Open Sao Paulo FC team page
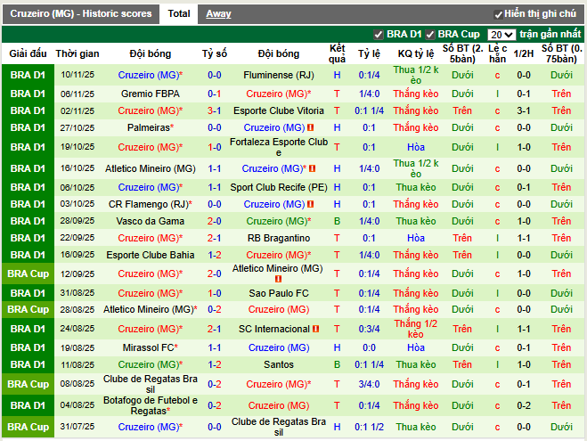Screen dimensions: 587x441 (x=279, y=293)
